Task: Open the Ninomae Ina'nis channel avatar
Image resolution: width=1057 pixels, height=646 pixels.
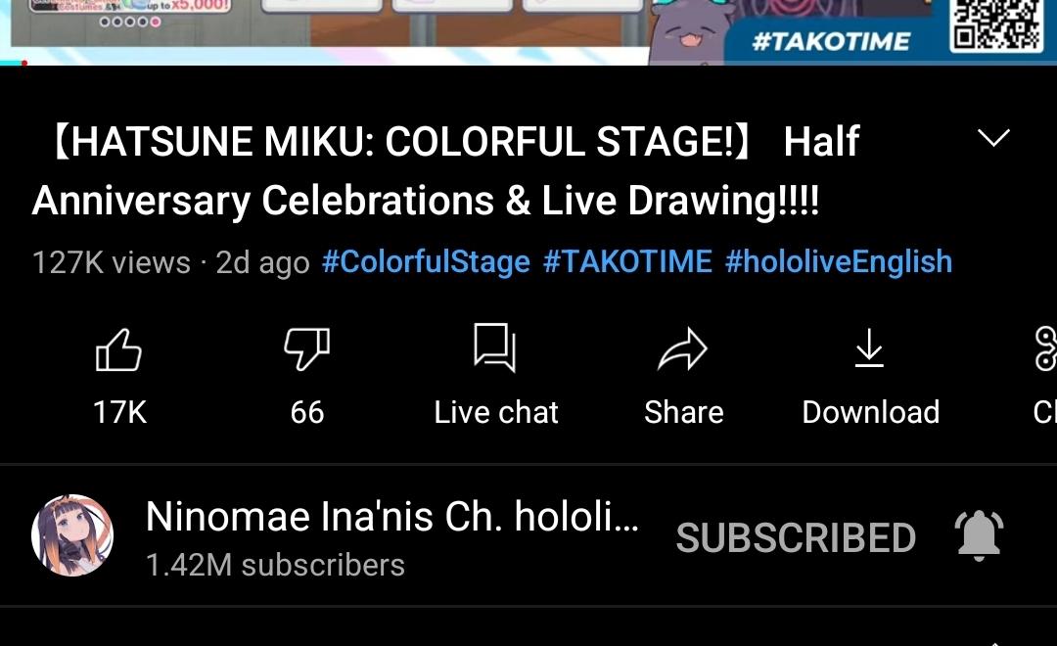Action: click(72, 535)
